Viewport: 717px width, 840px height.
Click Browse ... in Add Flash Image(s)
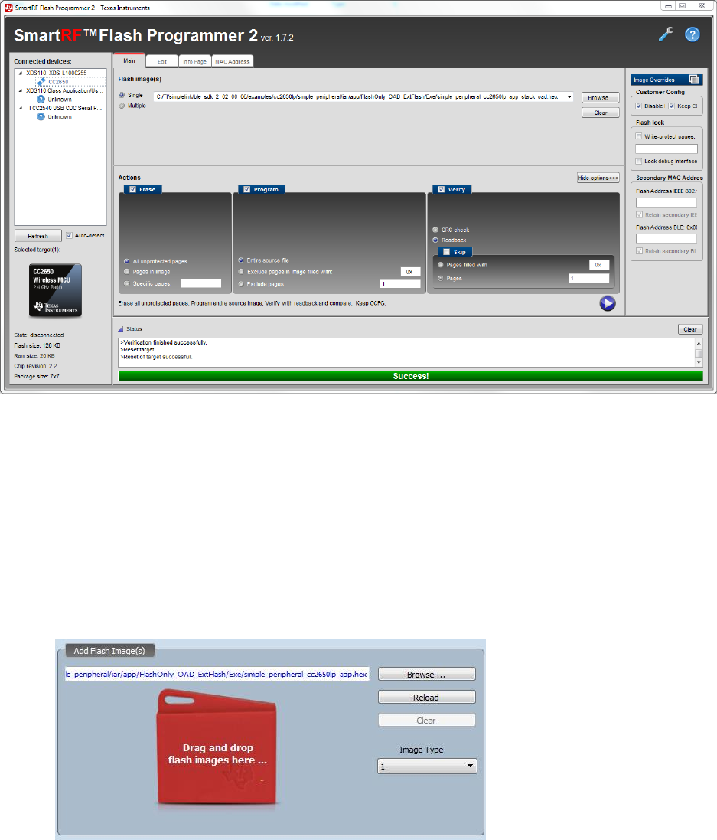pos(427,674)
